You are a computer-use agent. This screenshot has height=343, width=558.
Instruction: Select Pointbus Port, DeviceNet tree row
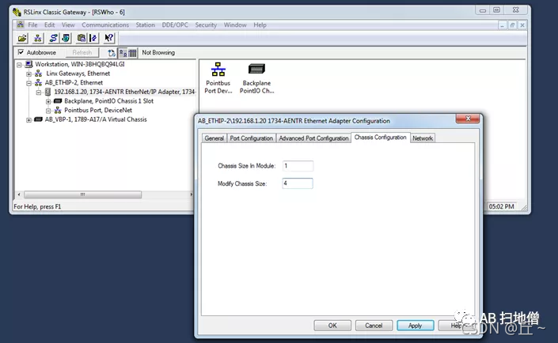[98, 110]
